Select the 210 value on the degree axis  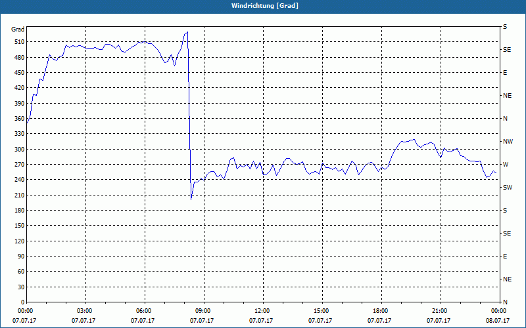pyautogui.click(x=19, y=195)
